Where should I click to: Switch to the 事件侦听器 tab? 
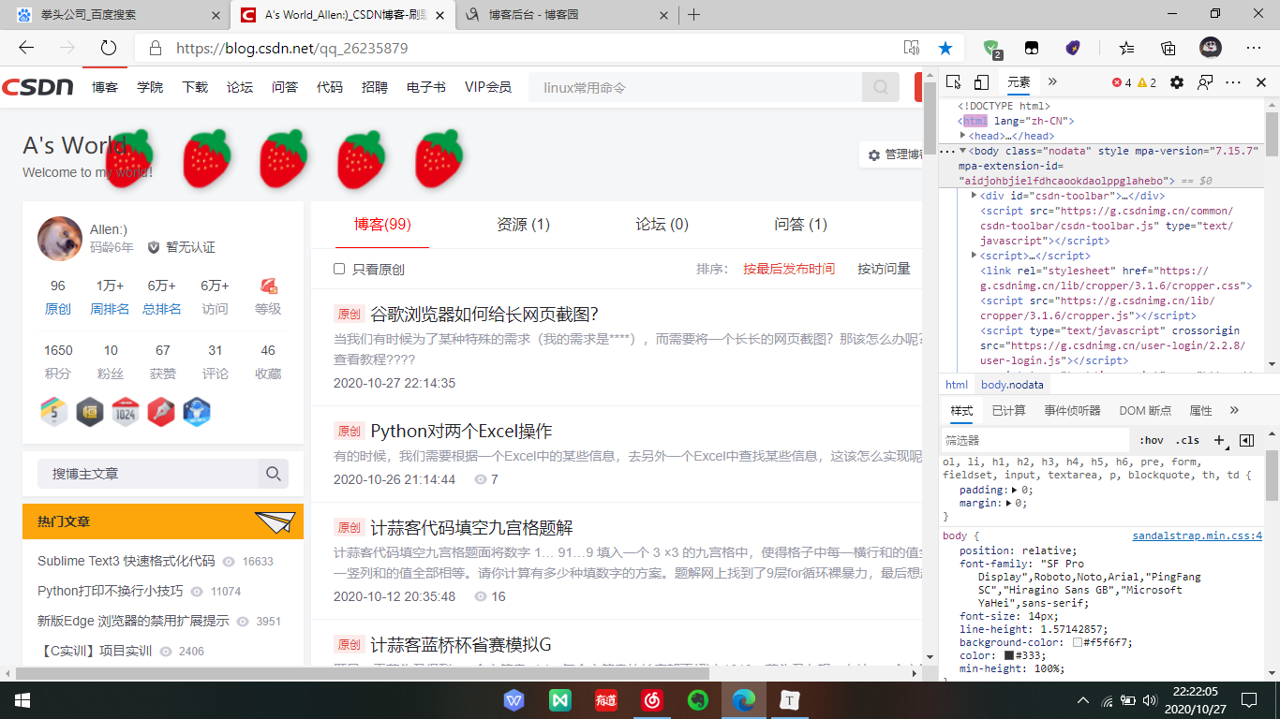pos(1073,410)
